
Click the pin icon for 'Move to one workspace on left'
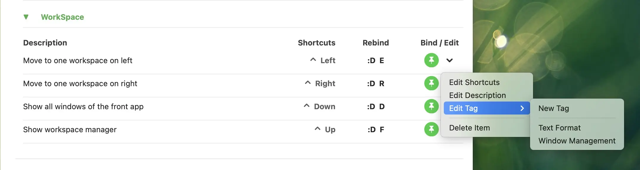[x=431, y=60]
